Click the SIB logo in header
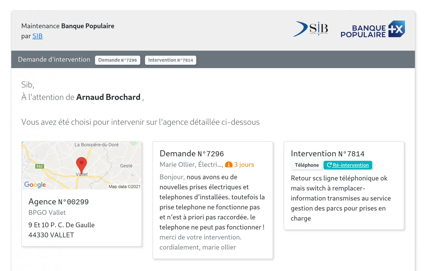This screenshot has height=271, width=426. [x=311, y=29]
